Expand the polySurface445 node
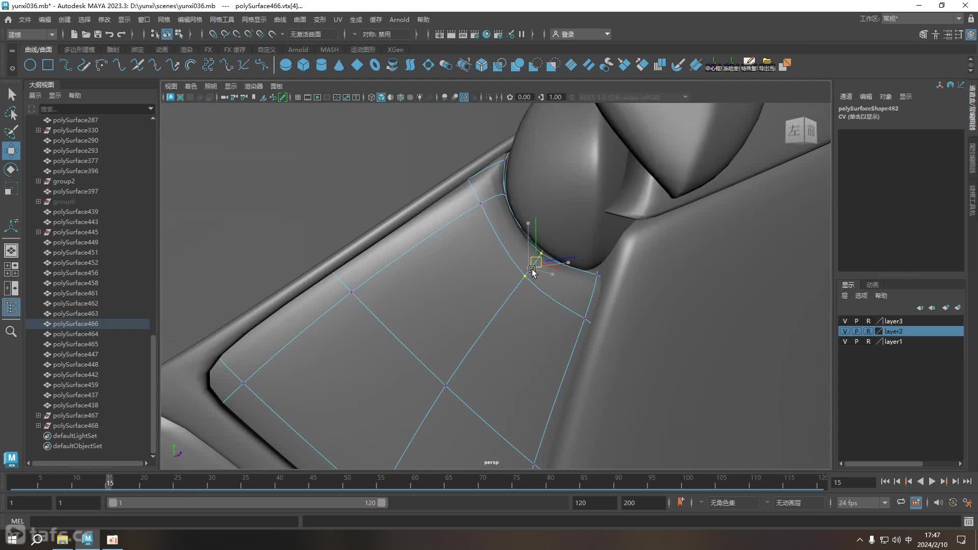The image size is (978, 550). [x=38, y=232]
